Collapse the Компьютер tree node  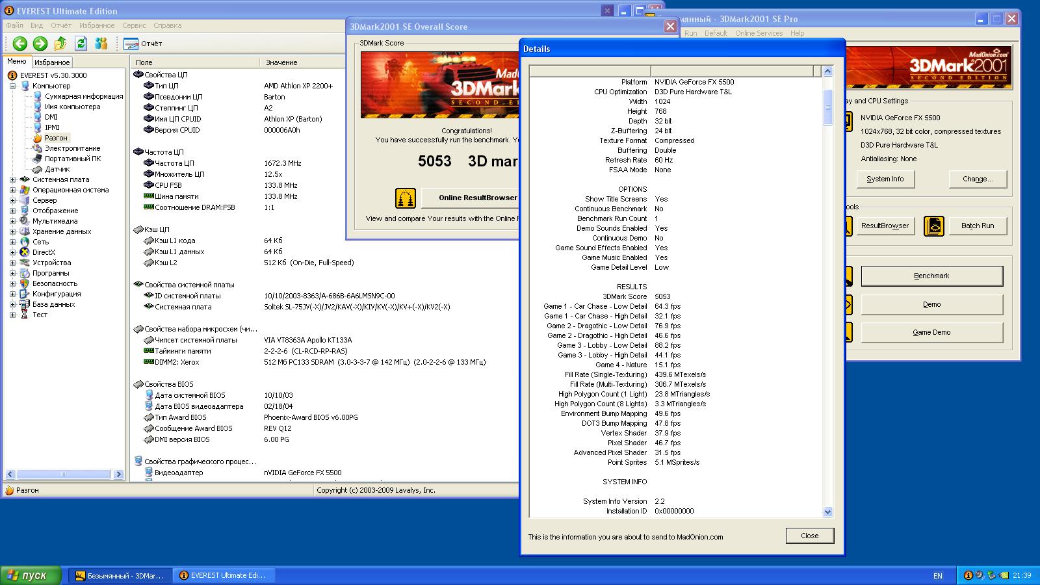click(x=12, y=86)
